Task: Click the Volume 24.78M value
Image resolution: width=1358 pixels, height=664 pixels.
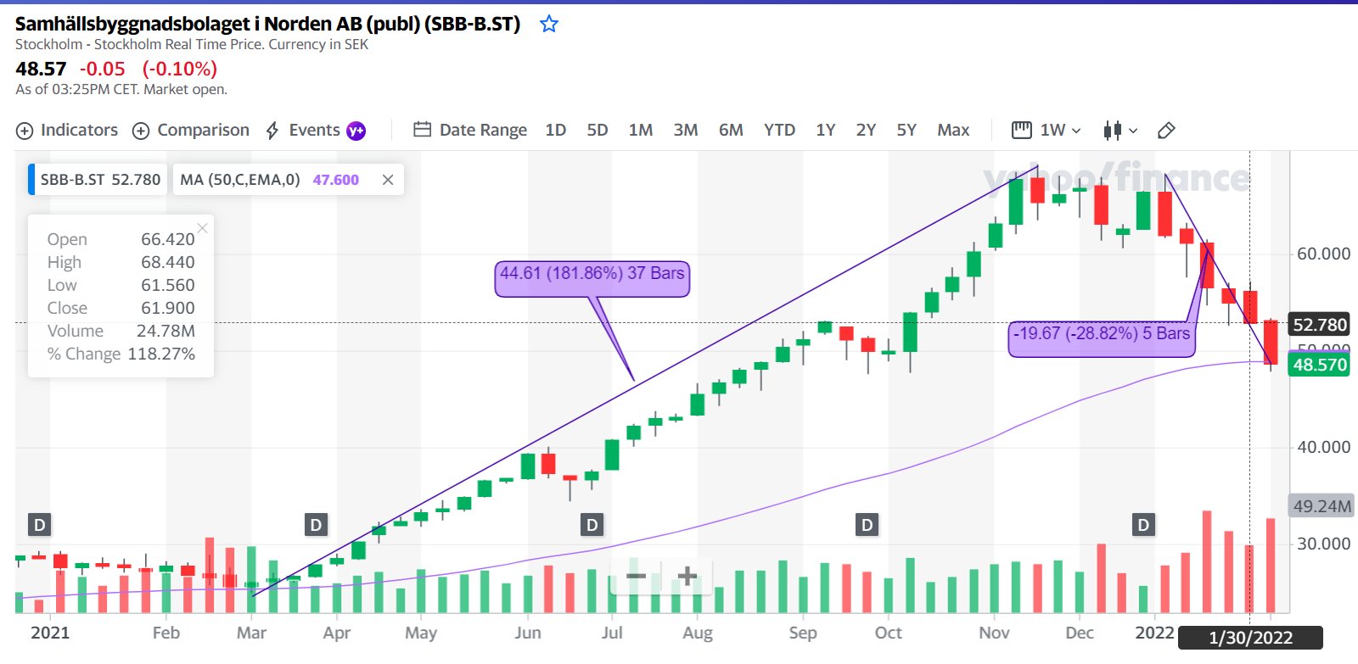Action: point(166,331)
